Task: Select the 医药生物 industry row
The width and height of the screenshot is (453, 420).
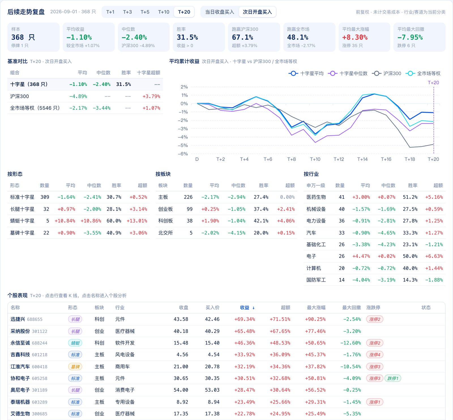Action: pos(374,197)
